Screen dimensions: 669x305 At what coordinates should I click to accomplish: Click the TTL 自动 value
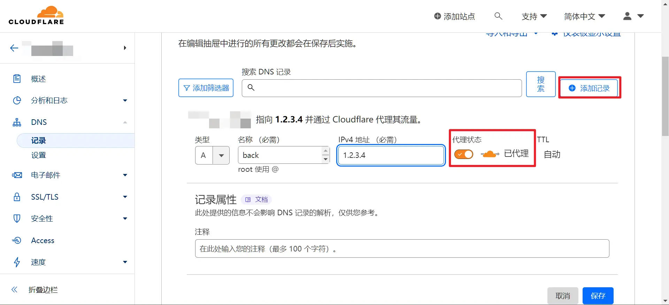click(x=552, y=154)
